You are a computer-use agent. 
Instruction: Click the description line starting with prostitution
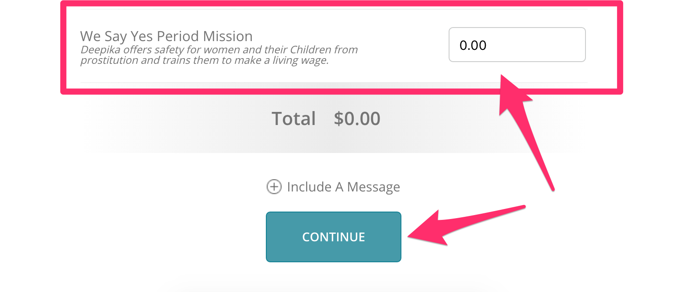tap(204, 60)
